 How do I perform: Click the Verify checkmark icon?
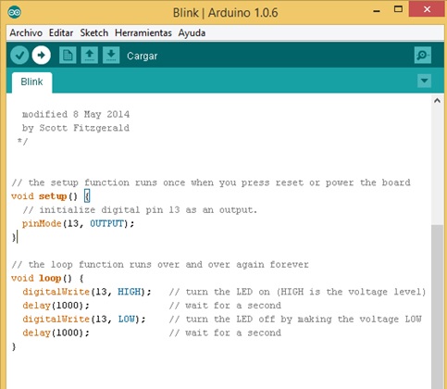pos(19,56)
